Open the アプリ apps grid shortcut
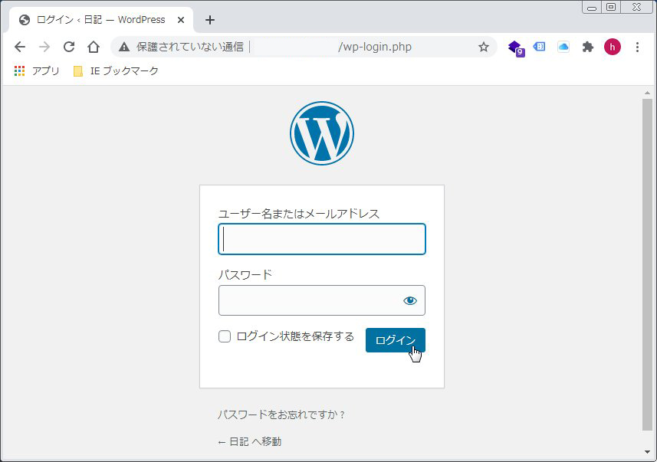Viewport: 657px width, 462px height. tap(37, 70)
